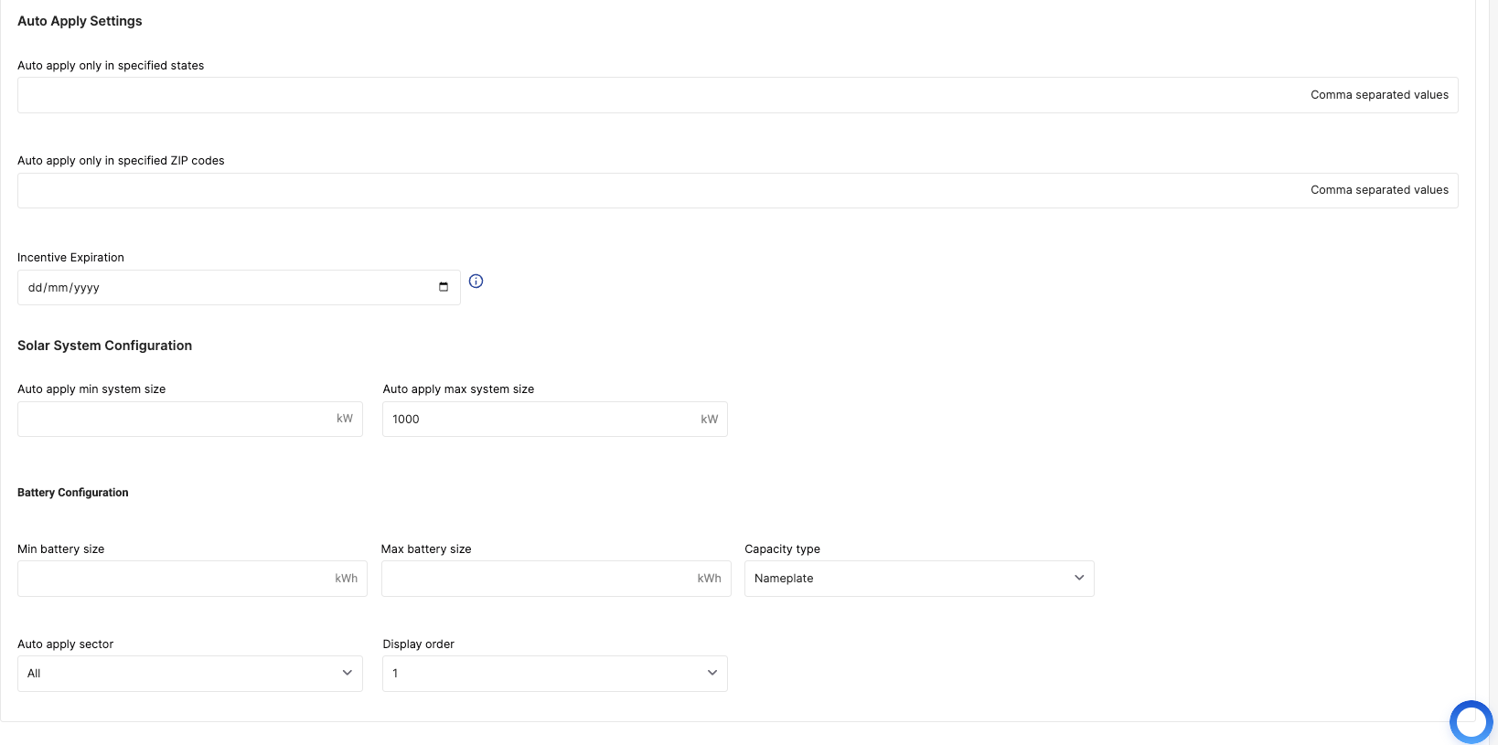Click the Display order label

418,644
